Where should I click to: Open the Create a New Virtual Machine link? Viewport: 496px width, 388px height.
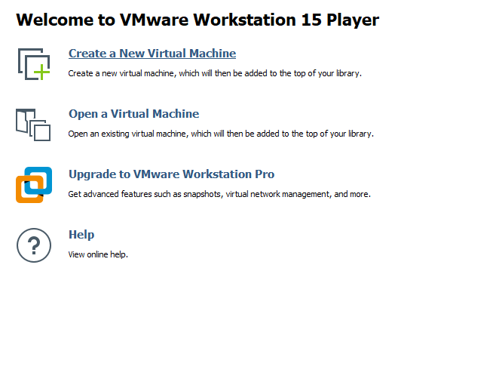point(152,53)
